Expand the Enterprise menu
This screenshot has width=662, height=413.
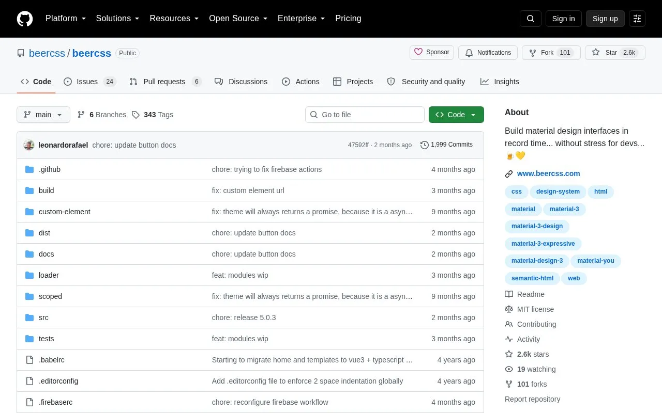point(302,19)
